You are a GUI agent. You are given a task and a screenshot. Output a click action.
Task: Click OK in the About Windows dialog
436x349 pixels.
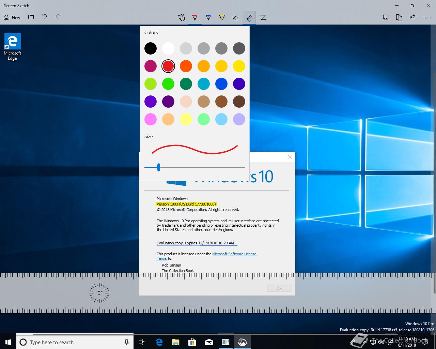coord(279,288)
